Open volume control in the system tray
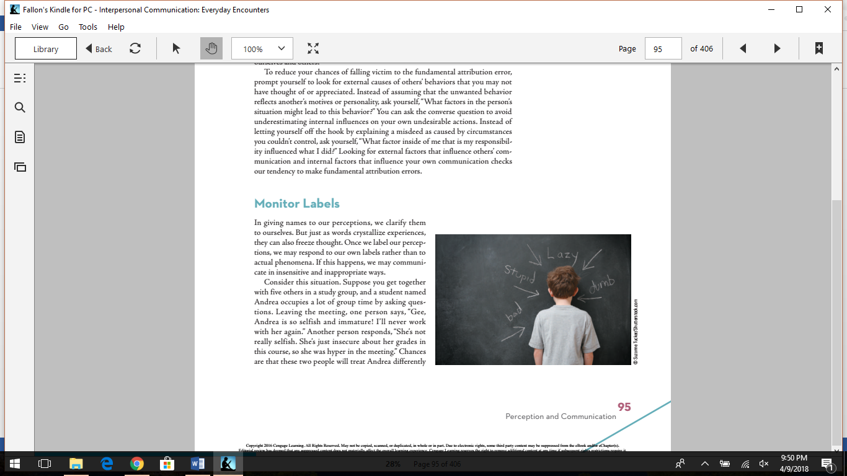The height and width of the screenshot is (476, 847). [x=763, y=463]
